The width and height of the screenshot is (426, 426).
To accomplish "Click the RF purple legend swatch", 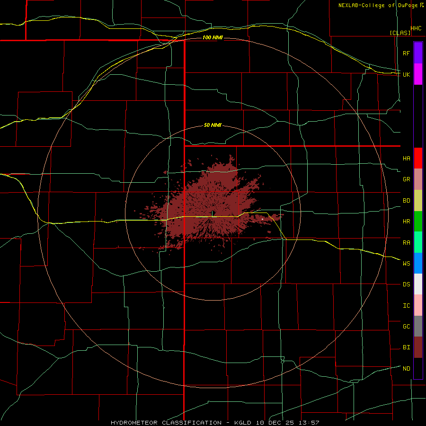I will (418, 53).
